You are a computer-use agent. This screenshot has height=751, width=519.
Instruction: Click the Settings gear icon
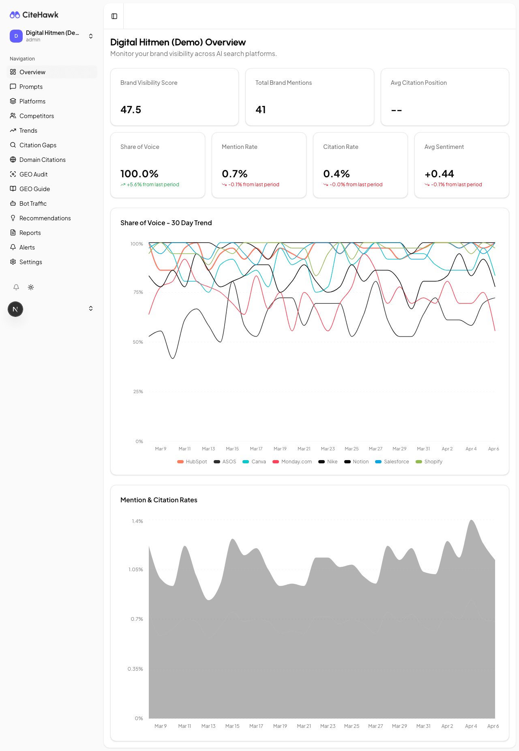13,262
